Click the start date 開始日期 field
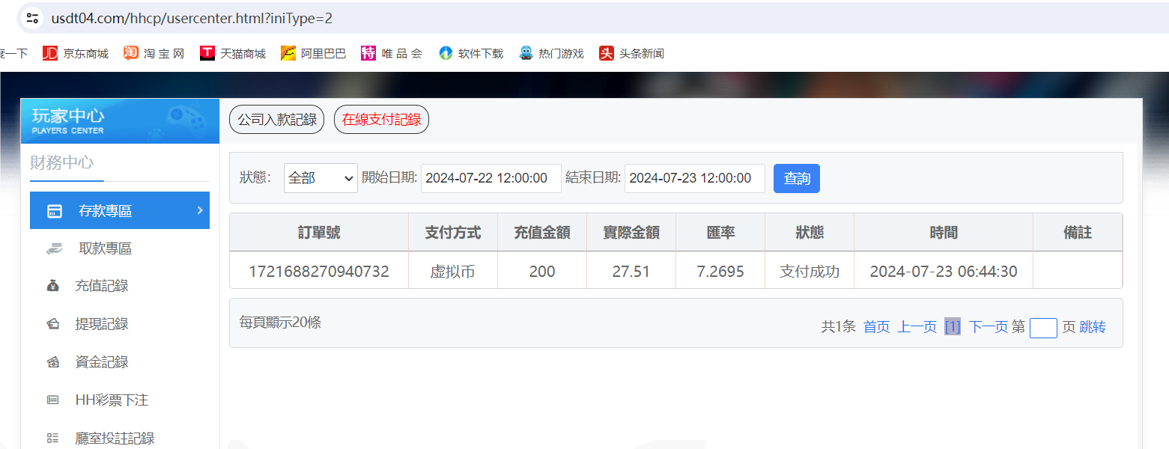 491,178
